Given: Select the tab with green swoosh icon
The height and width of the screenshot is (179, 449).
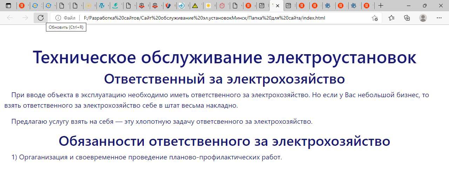Looking at the screenshot, I should tap(115, 6).
